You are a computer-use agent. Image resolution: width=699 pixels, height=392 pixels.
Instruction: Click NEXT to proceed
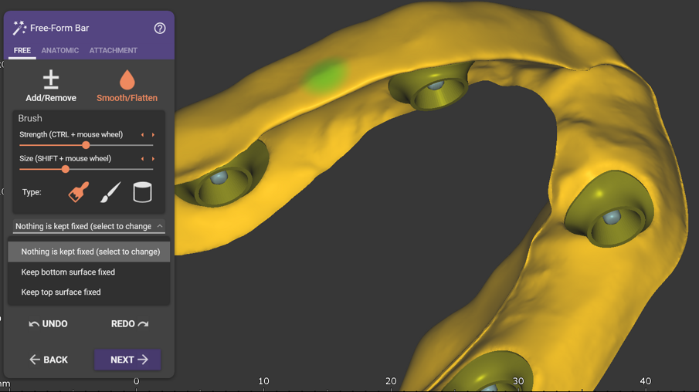(x=127, y=360)
